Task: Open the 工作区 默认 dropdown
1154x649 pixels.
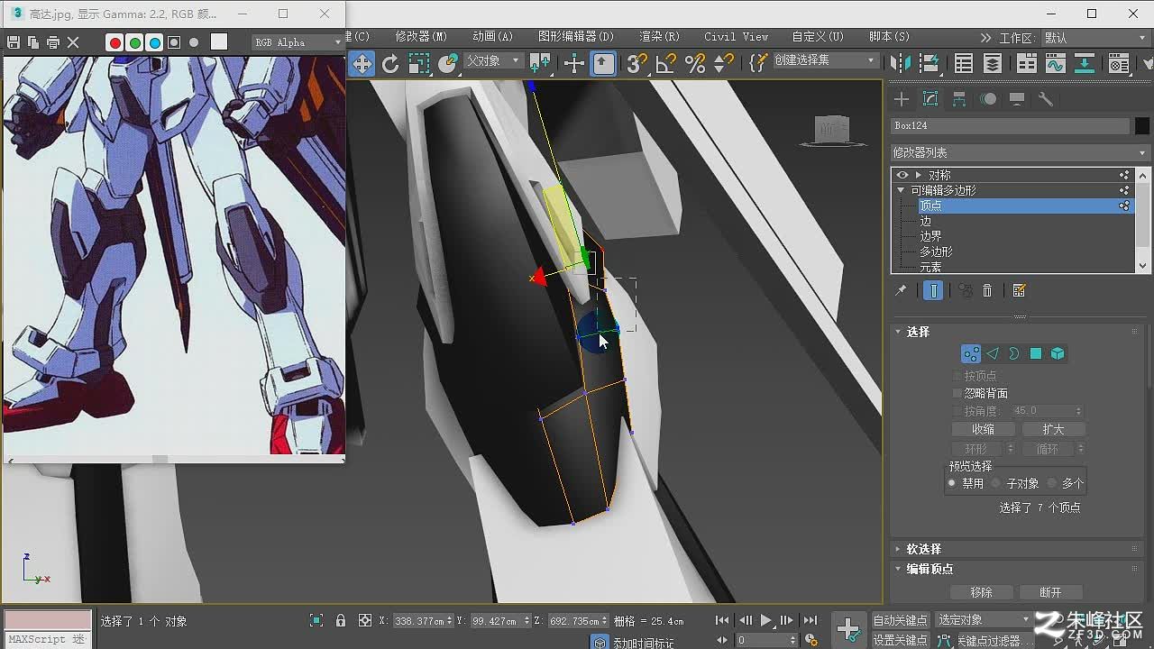Action: point(1096,38)
